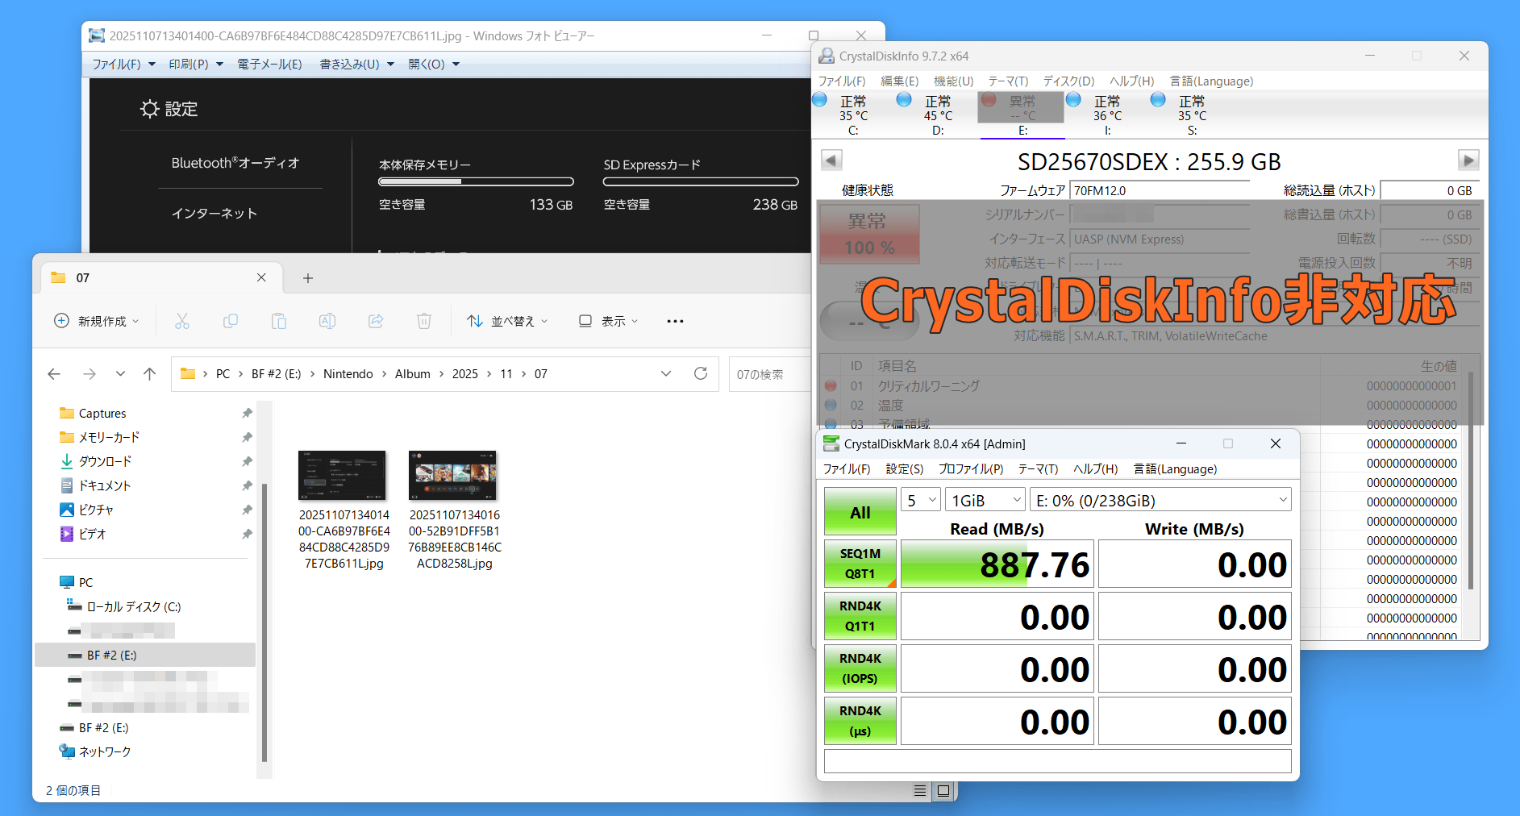Click the Delete trash can icon
The image size is (1520, 816).
tap(423, 321)
